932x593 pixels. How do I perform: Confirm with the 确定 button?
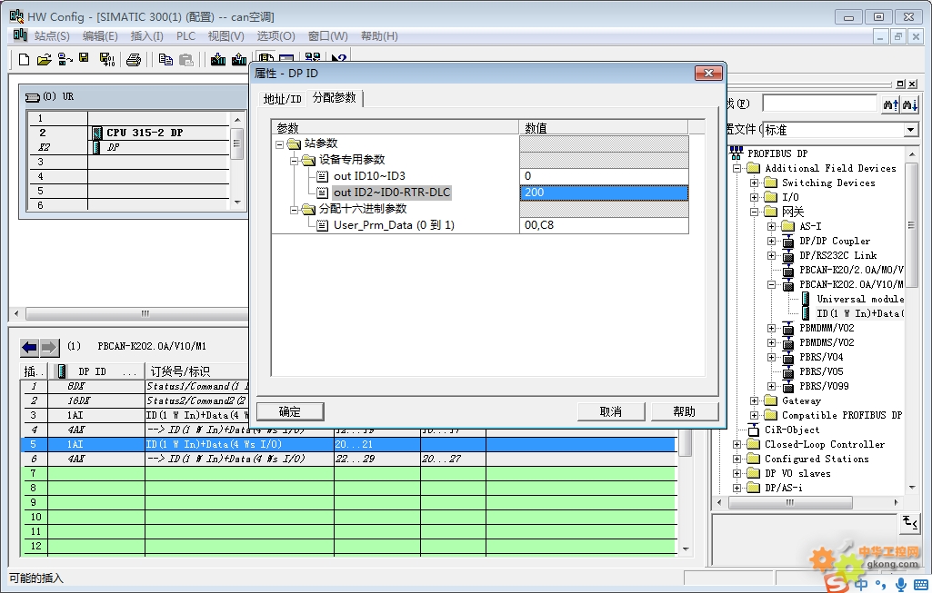[x=290, y=411]
